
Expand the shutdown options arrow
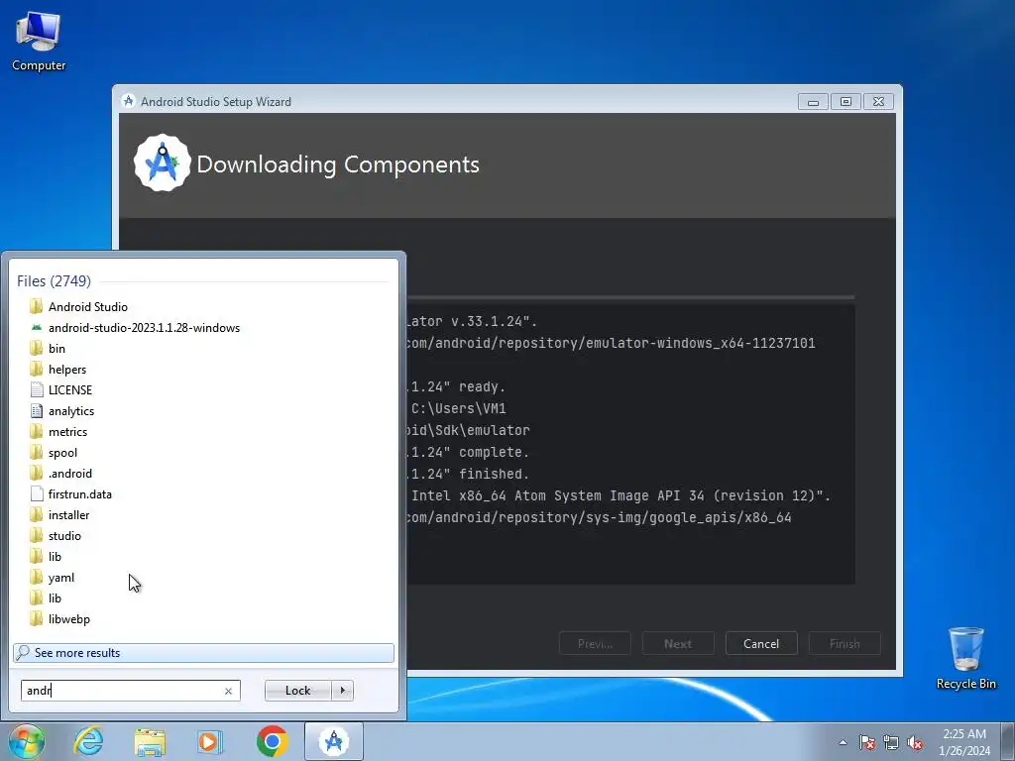[x=342, y=691]
